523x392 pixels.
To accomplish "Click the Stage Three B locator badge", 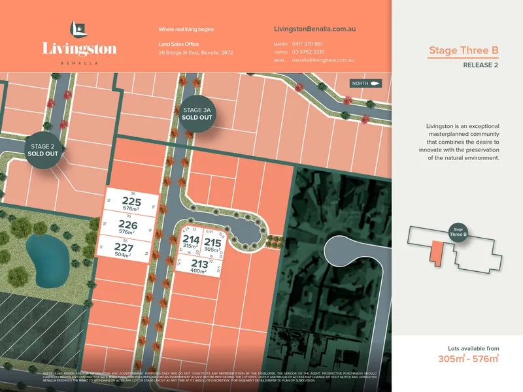I will tap(458, 233).
